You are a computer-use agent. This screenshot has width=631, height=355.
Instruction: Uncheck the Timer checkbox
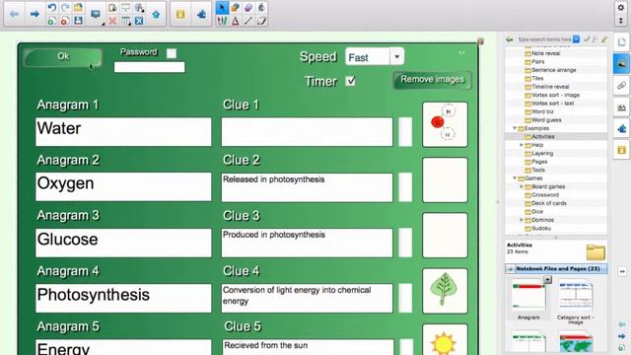[351, 81]
